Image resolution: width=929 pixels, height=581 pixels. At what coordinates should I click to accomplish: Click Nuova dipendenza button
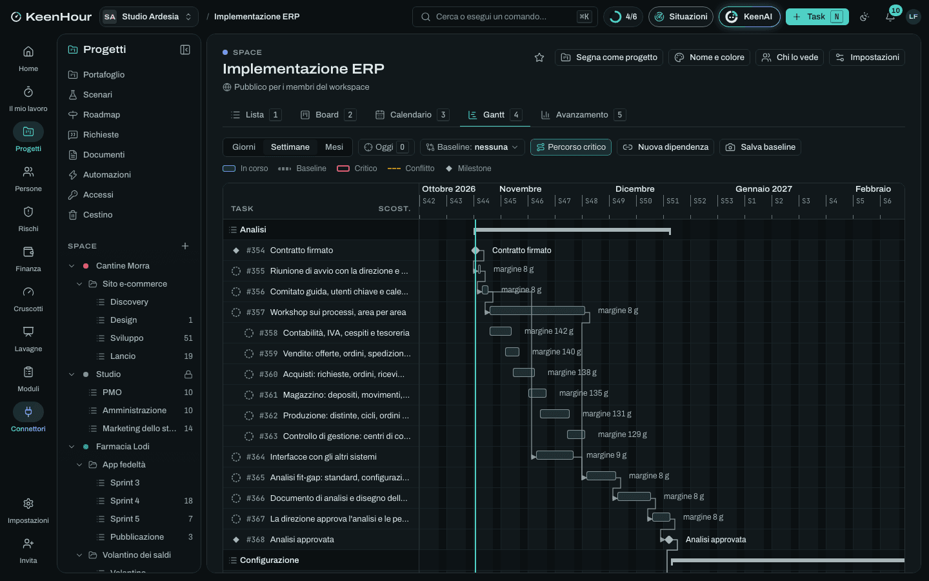click(x=666, y=147)
